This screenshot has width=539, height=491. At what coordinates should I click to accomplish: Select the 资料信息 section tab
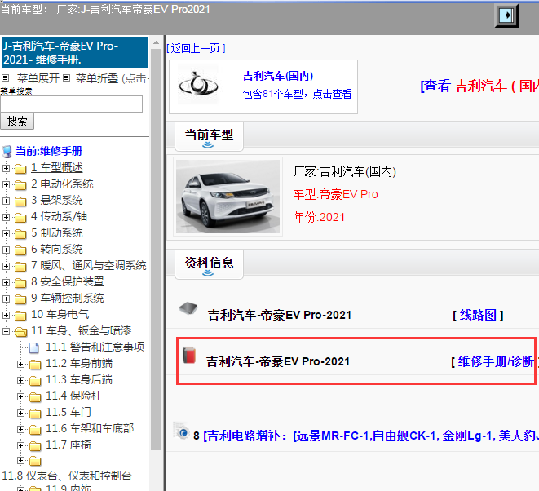click(x=209, y=263)
